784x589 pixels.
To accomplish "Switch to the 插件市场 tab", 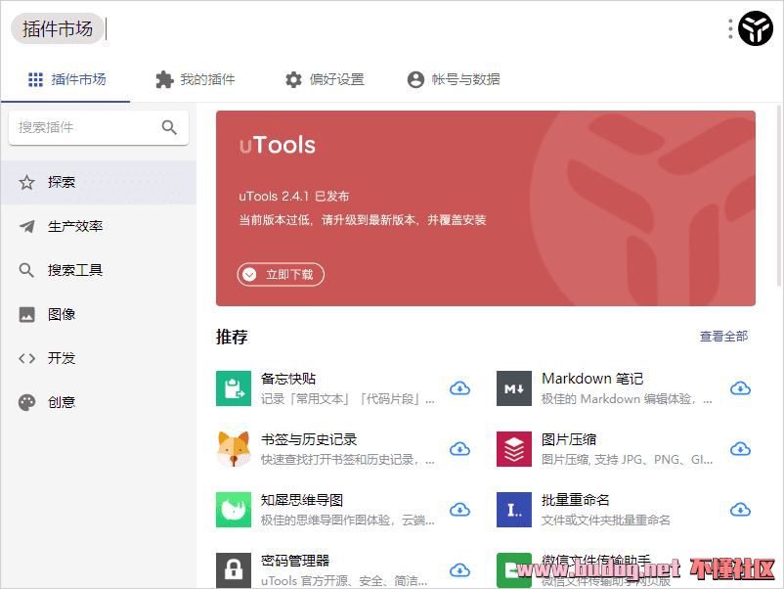I will [66, 79].
